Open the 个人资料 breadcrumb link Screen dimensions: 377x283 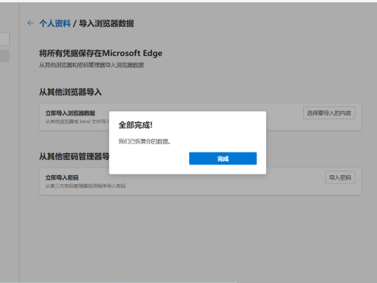[55, 23]
